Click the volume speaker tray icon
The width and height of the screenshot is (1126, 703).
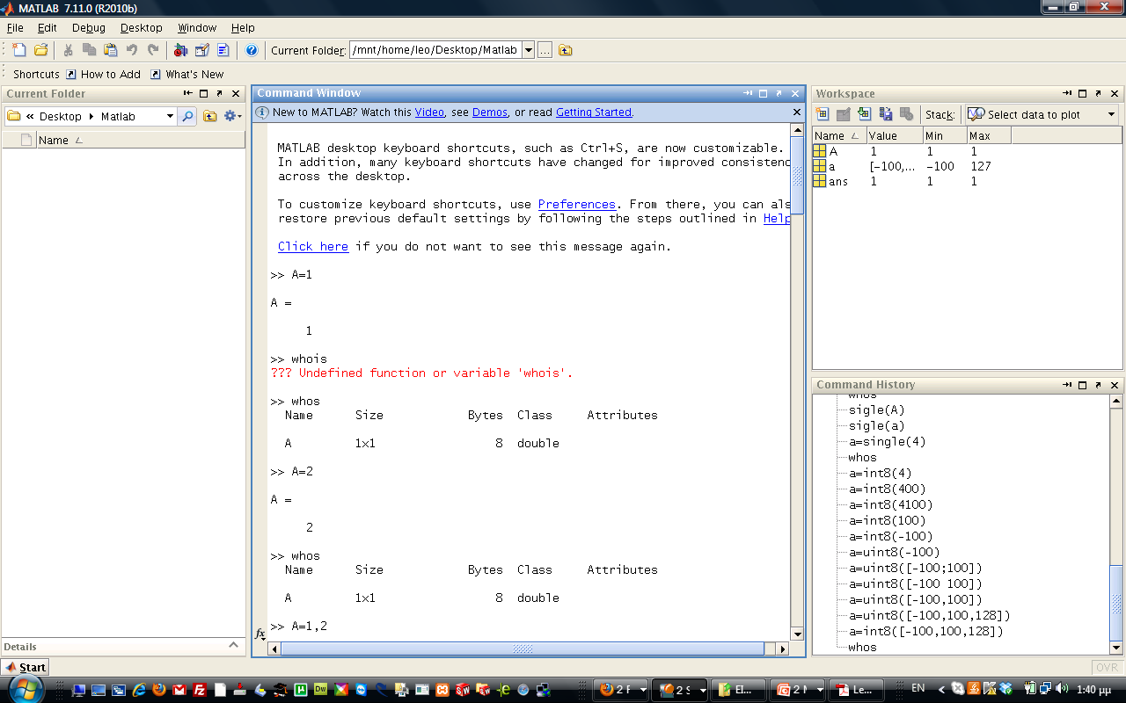pos(1063,689)
